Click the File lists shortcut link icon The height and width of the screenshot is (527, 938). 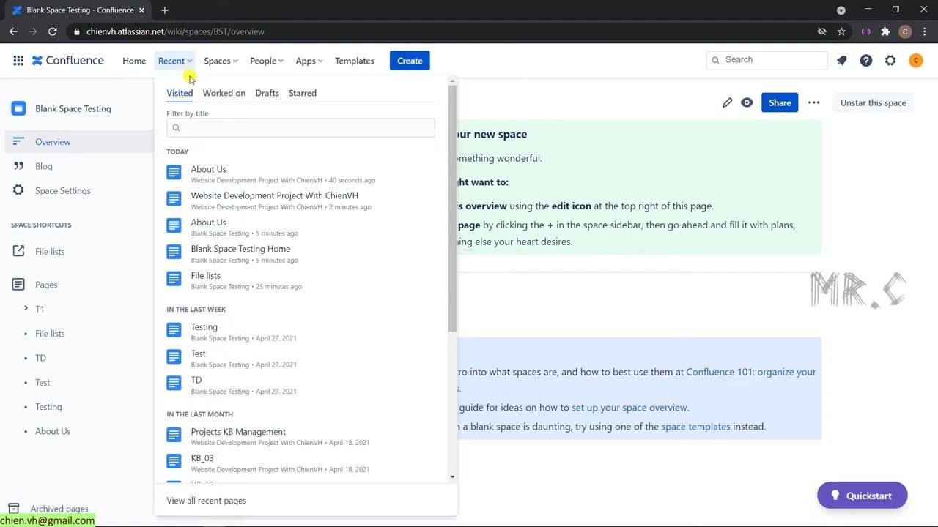18,251
